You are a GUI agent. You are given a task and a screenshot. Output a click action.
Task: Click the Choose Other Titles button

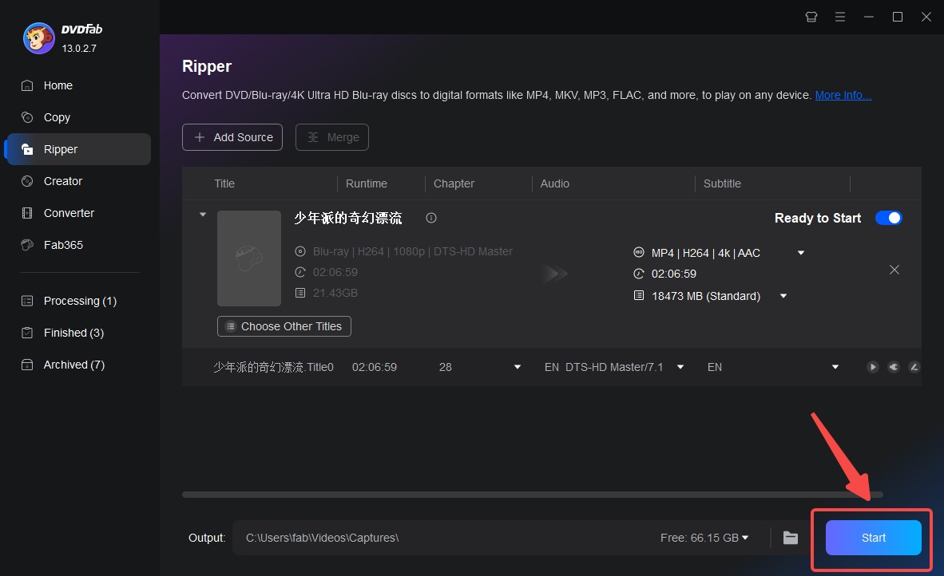click(x=284, y=326)
